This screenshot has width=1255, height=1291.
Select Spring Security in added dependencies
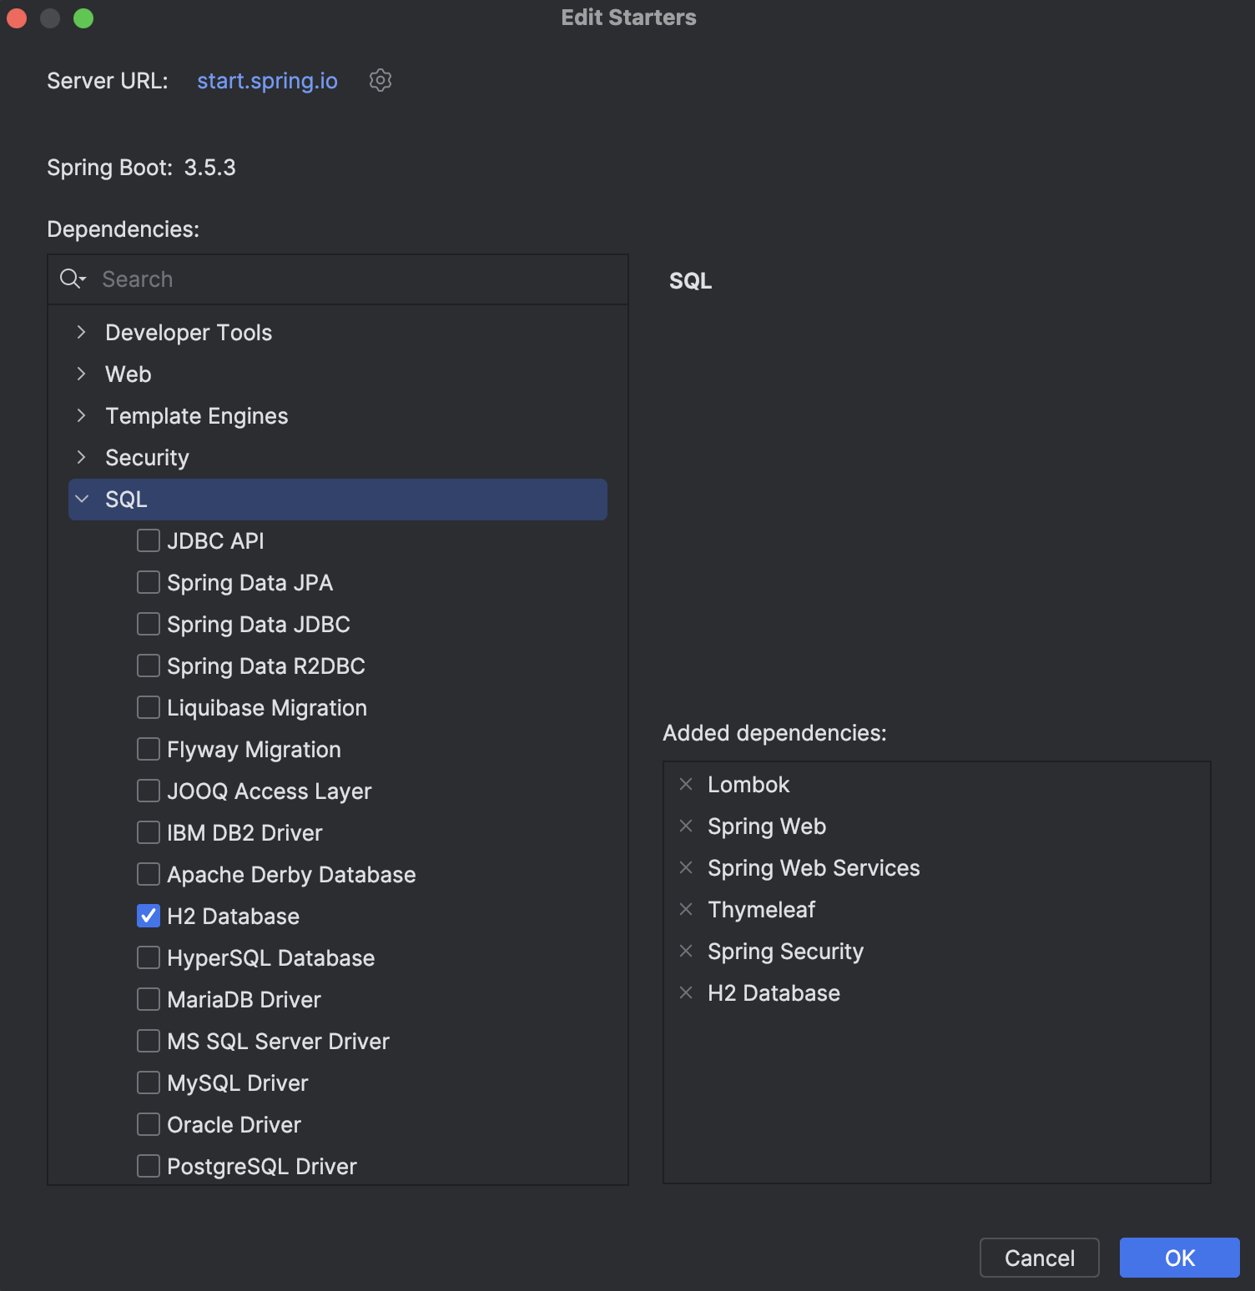click(785, 952)
